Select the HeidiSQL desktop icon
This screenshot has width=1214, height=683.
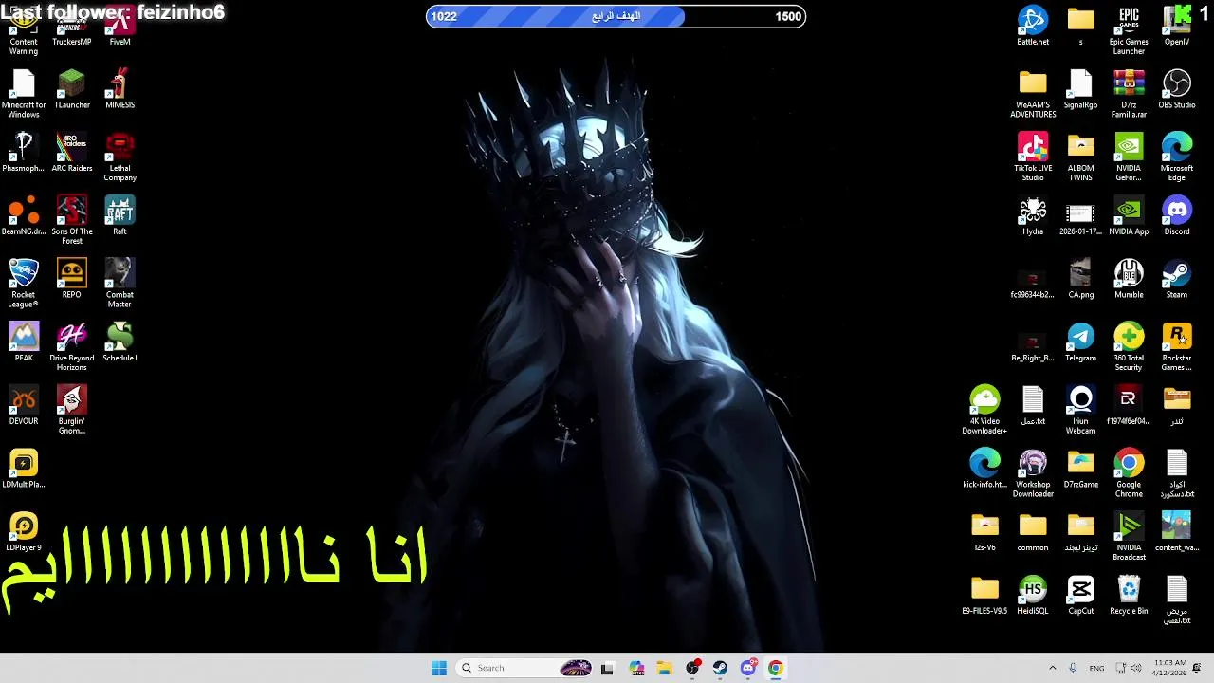click(x=1033, y=595)
